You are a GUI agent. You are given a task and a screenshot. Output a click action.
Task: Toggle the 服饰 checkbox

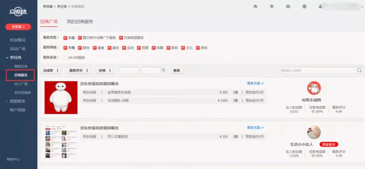[80, 48]
